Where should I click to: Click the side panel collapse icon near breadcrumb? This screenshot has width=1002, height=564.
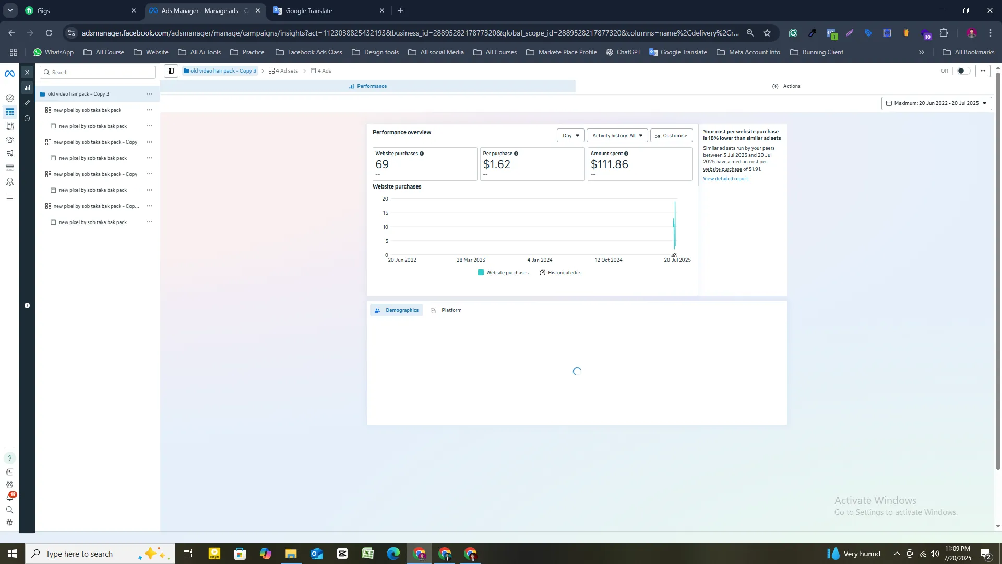point(171,71)
